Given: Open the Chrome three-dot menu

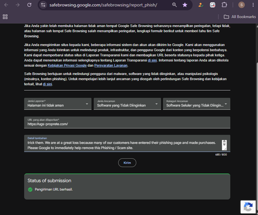Looking at the screenshot, I should click(x=253, y=5).
